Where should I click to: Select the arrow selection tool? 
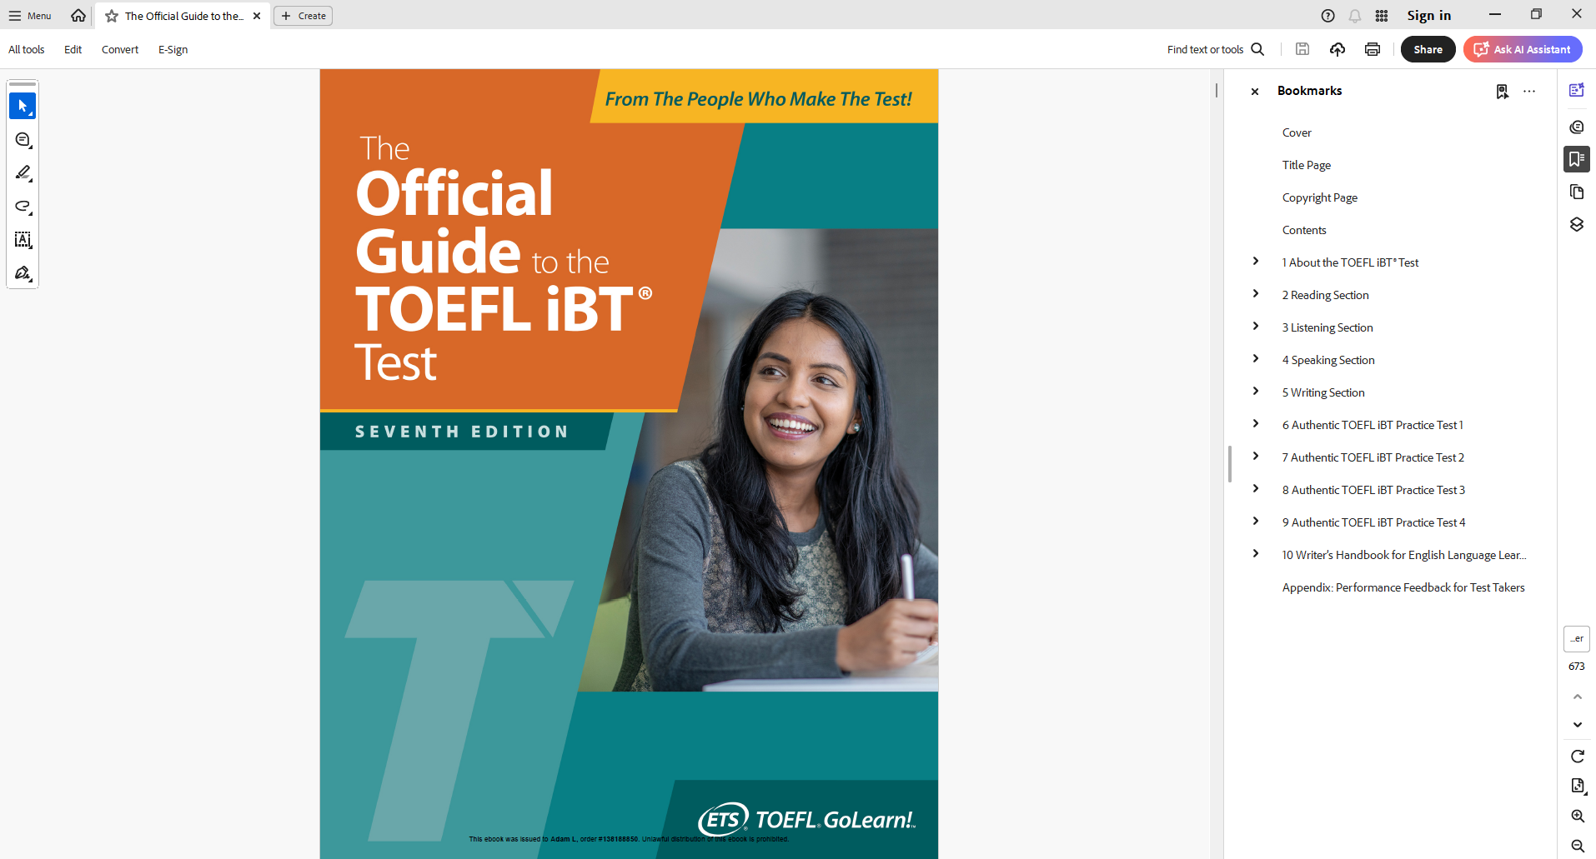point(23,107)
